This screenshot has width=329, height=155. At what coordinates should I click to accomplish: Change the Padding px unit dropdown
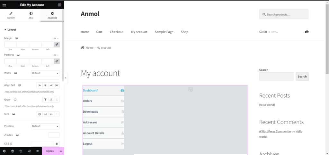56,55
